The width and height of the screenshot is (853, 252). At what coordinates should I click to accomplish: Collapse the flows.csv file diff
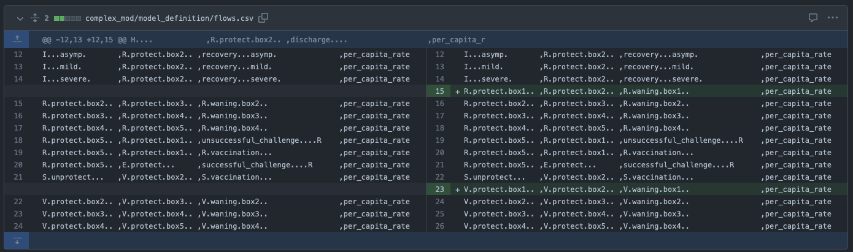[20, 18]
